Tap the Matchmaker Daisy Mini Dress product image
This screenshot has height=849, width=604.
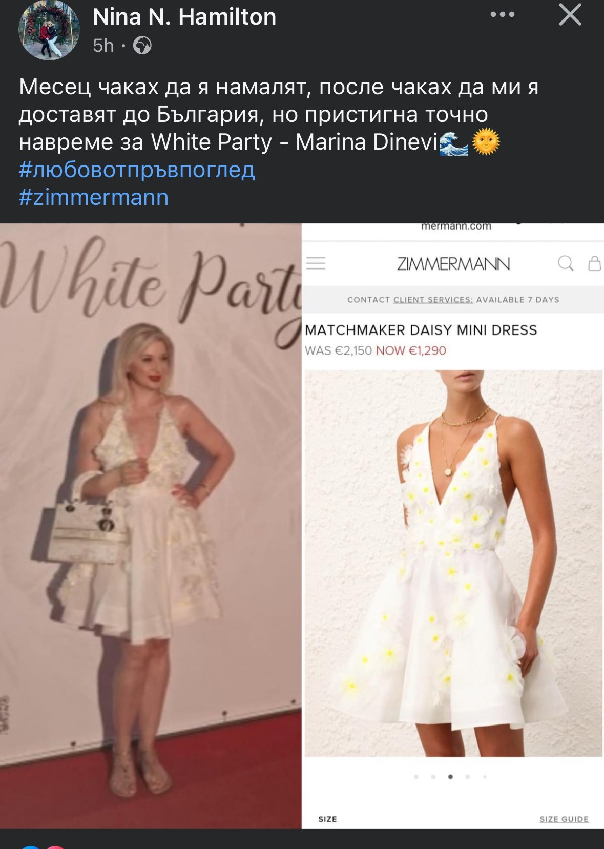[453, 563]
